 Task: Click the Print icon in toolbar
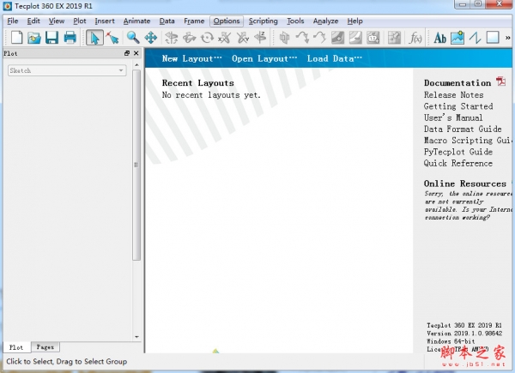(x=70, y=37)
